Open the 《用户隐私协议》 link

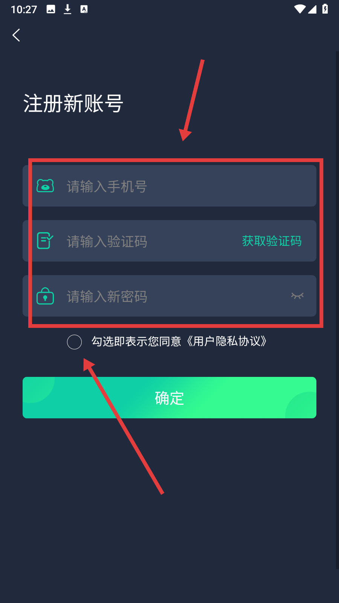tap(227, 341)
